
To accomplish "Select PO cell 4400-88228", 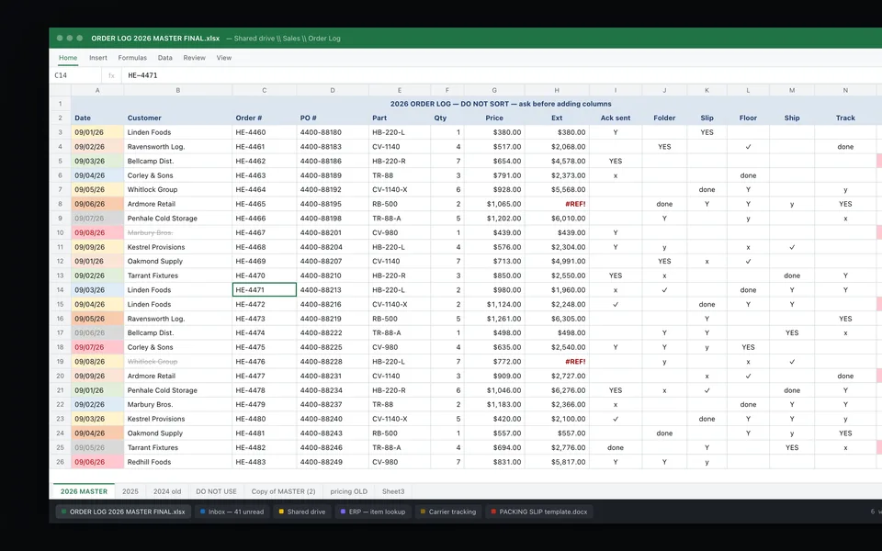I will [333, 362].
